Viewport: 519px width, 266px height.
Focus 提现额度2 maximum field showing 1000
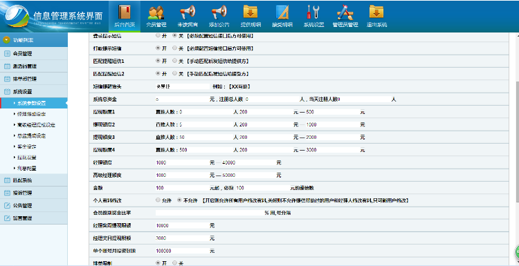click(333, 124)
